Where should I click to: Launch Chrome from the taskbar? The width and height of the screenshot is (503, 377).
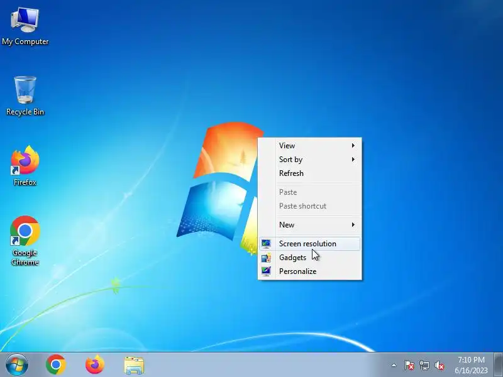pos(56,365)
